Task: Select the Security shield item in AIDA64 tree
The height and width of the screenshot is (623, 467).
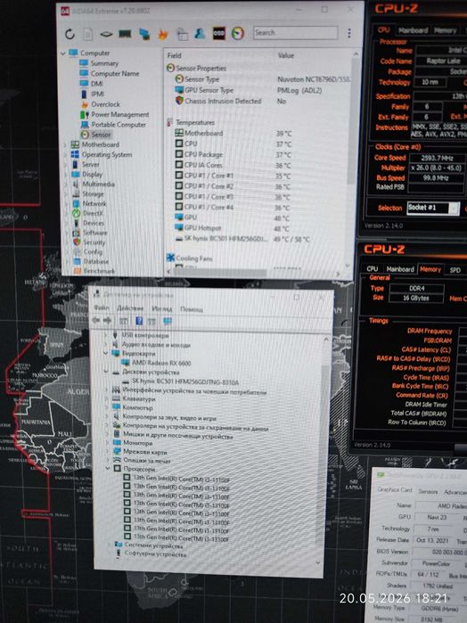Action: point(88,242)
